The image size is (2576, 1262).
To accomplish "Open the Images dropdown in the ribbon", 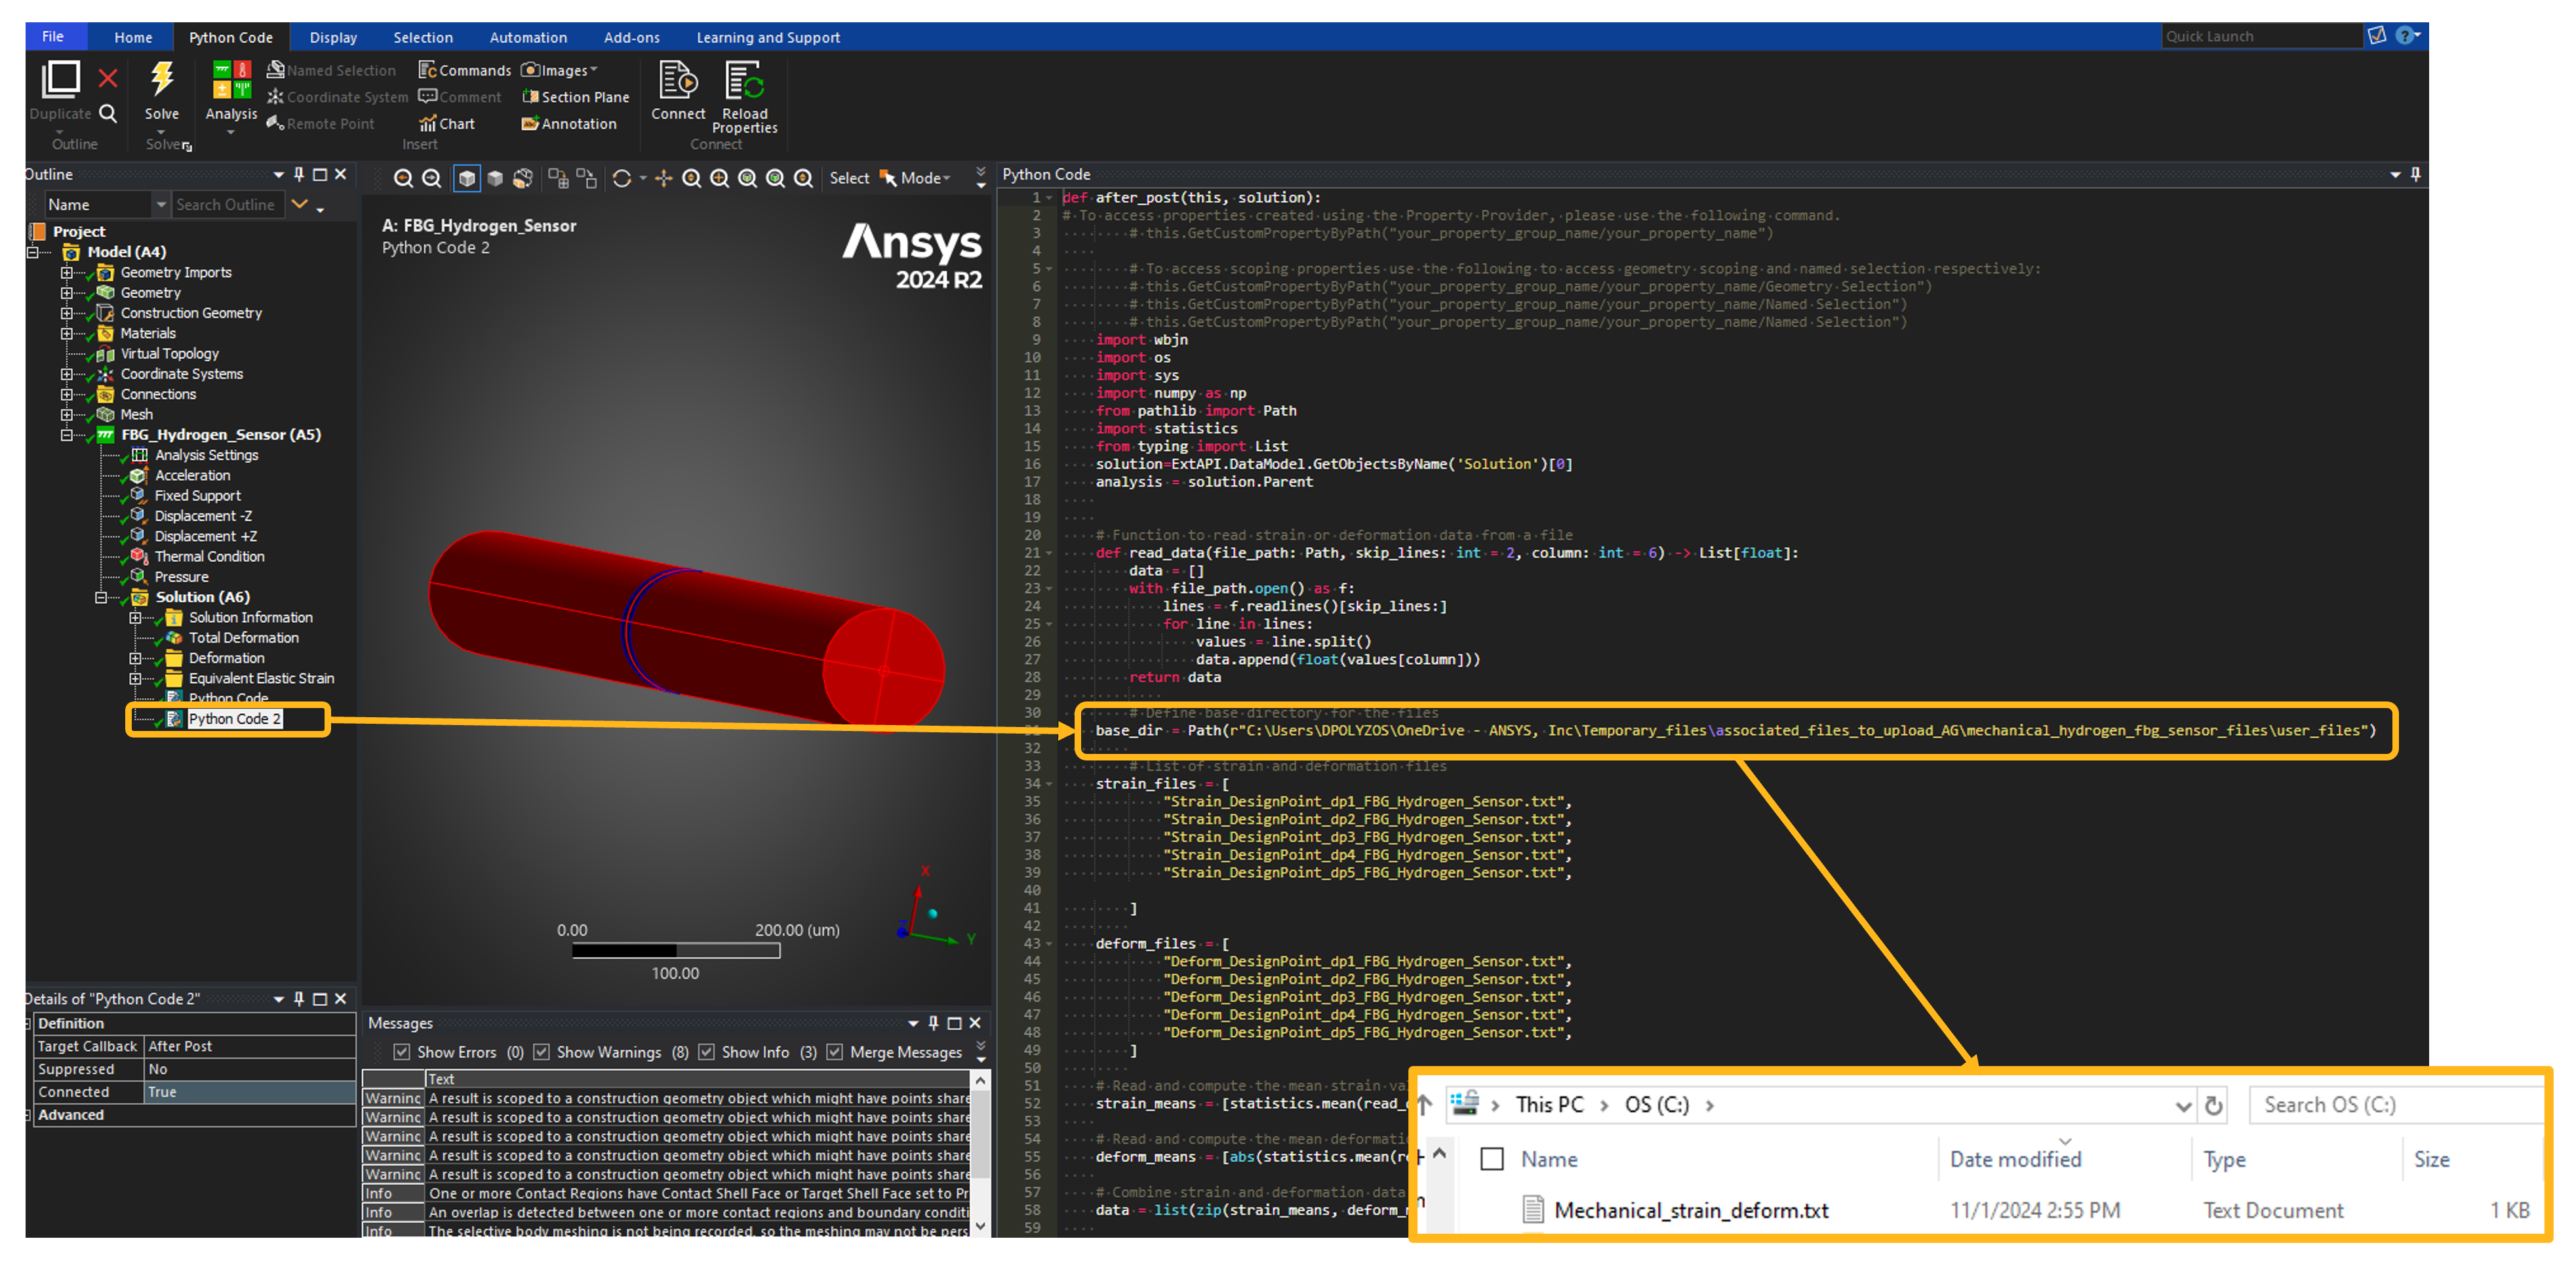I will pos(560,70).
